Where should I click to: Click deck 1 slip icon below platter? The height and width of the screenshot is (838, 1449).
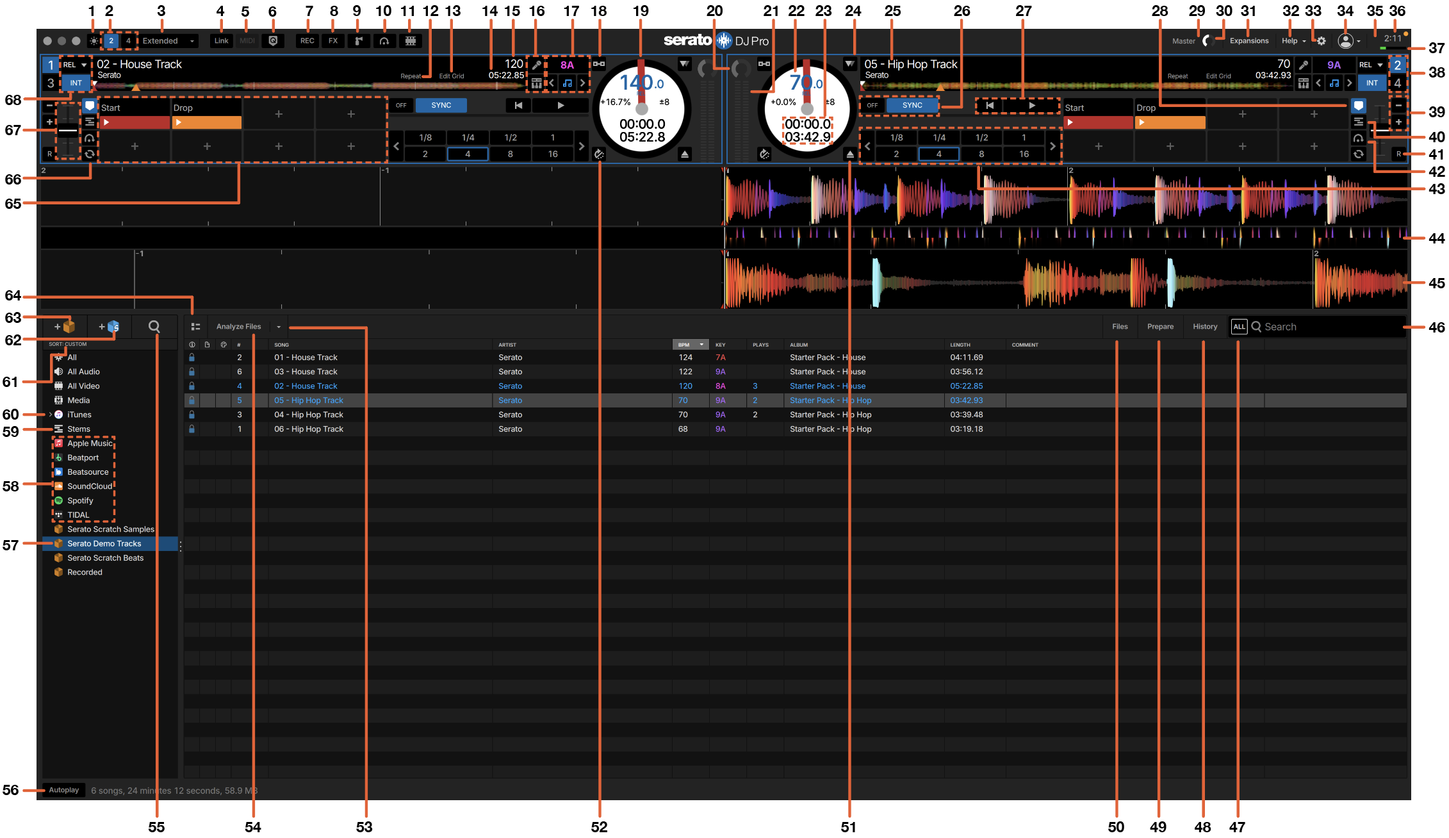point(599,154)
